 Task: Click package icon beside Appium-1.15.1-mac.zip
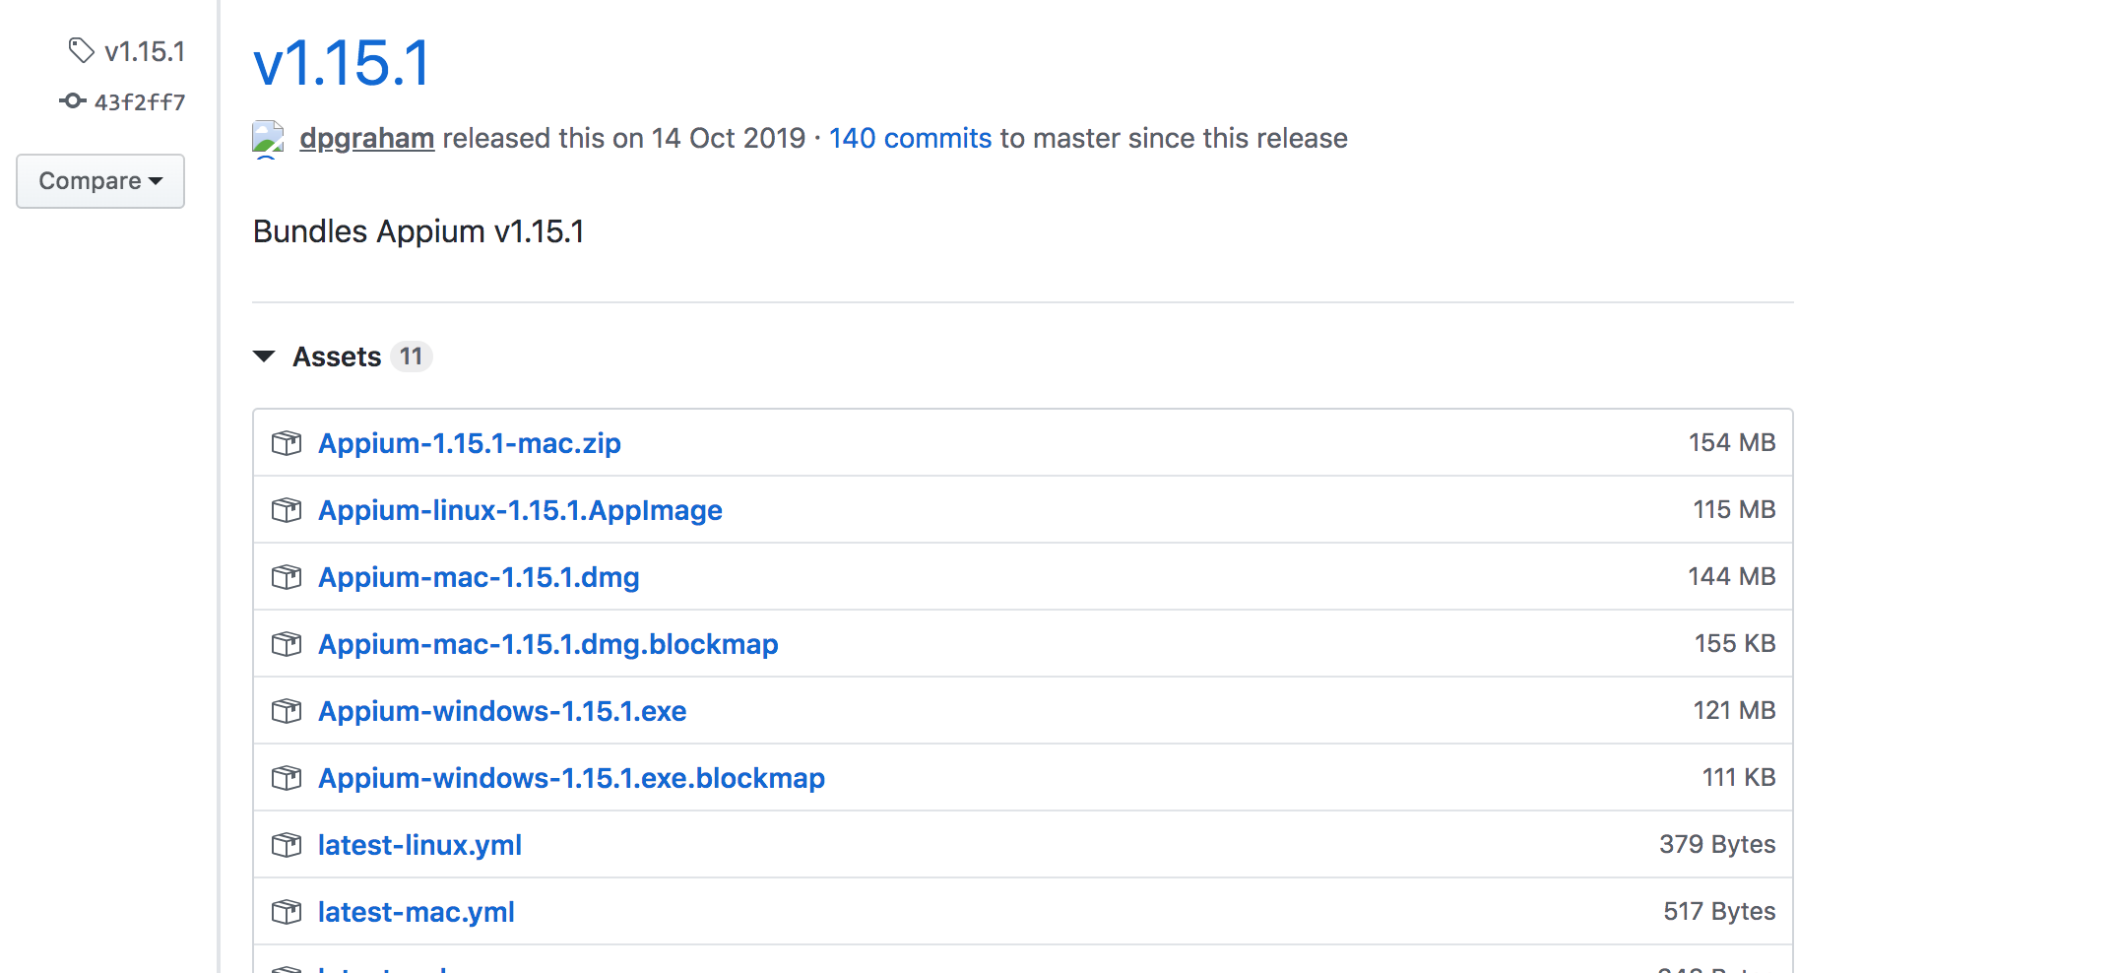tap(287, 443)
